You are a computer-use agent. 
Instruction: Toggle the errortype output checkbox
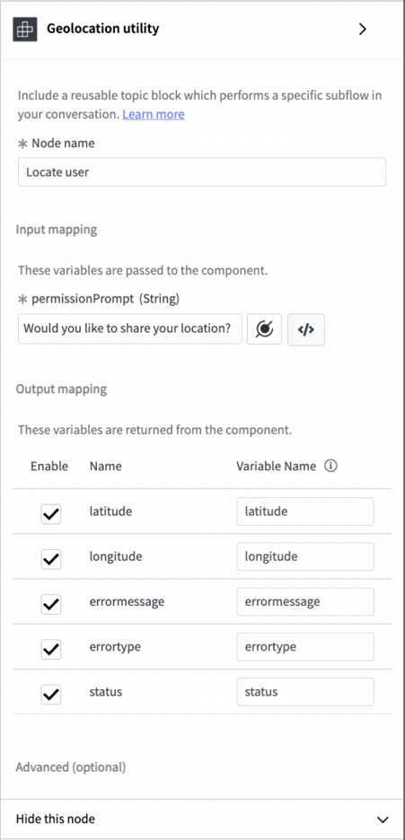tap(51, 649)
